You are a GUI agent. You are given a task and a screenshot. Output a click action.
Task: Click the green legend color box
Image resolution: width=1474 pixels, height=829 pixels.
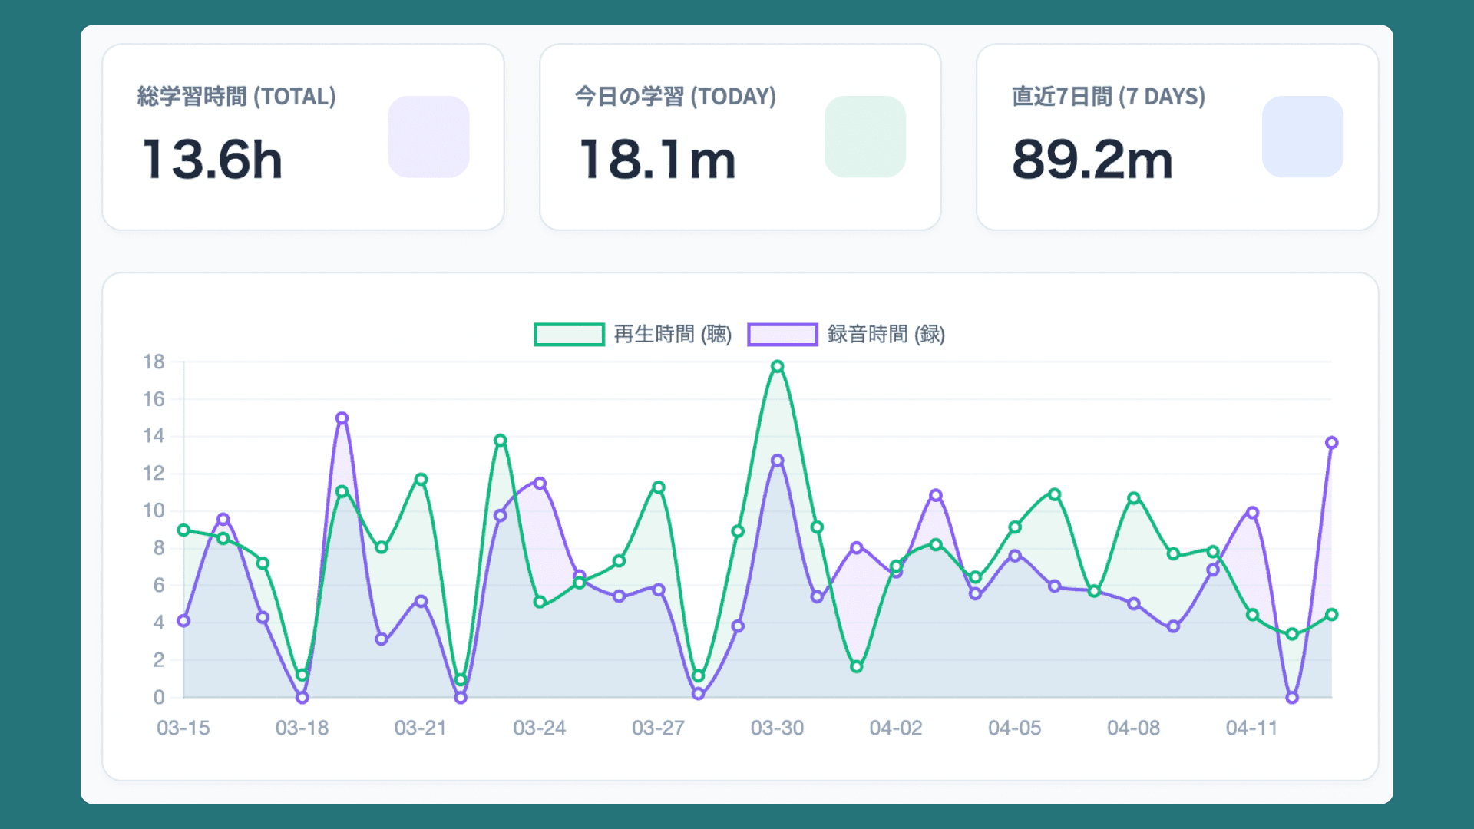coord(569,335)
